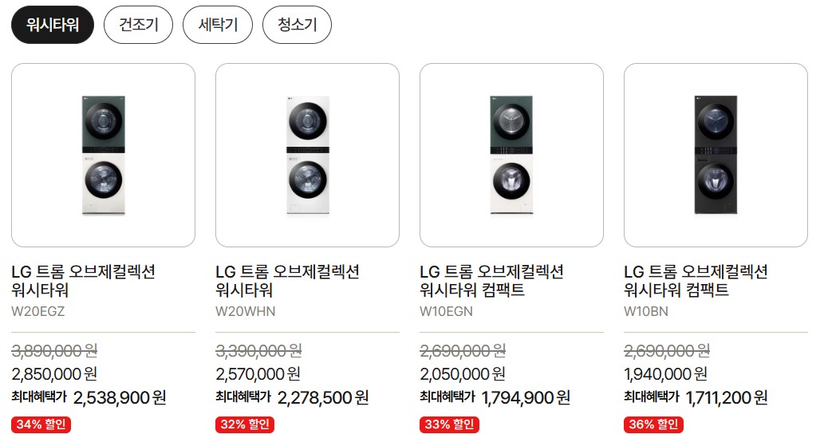Select the 최대혜택가 1,711,200원 price
The width and height of the screenshot is (820, 446).
coord(696,398)
